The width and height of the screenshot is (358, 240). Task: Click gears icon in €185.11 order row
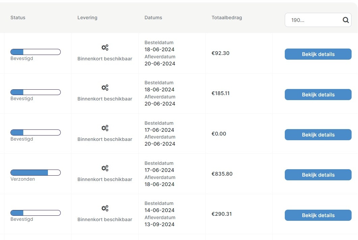tap(105, 88)
